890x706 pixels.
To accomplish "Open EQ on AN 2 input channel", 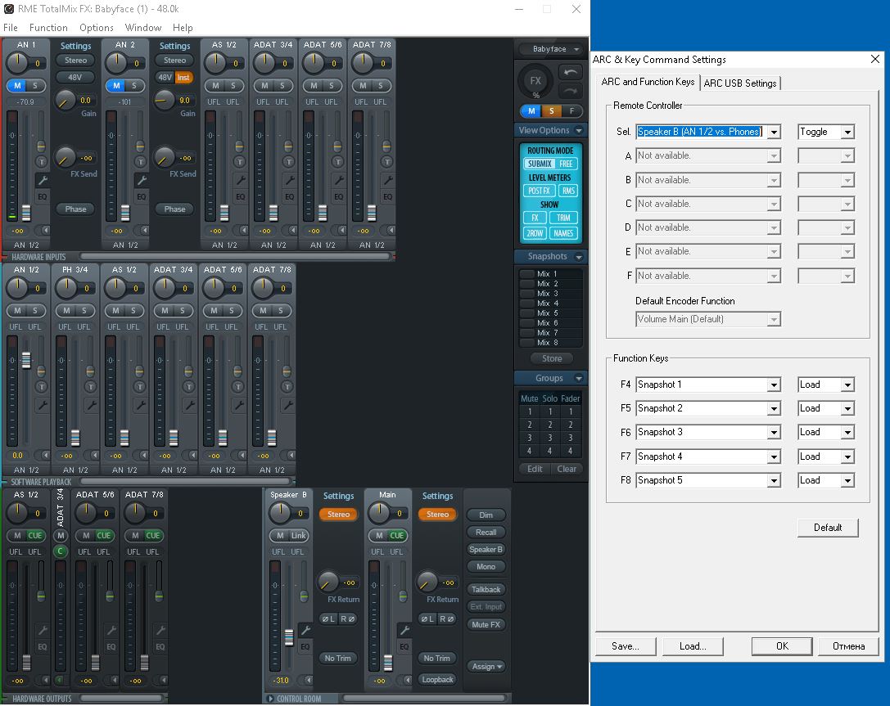I will [x=141, y=196].
